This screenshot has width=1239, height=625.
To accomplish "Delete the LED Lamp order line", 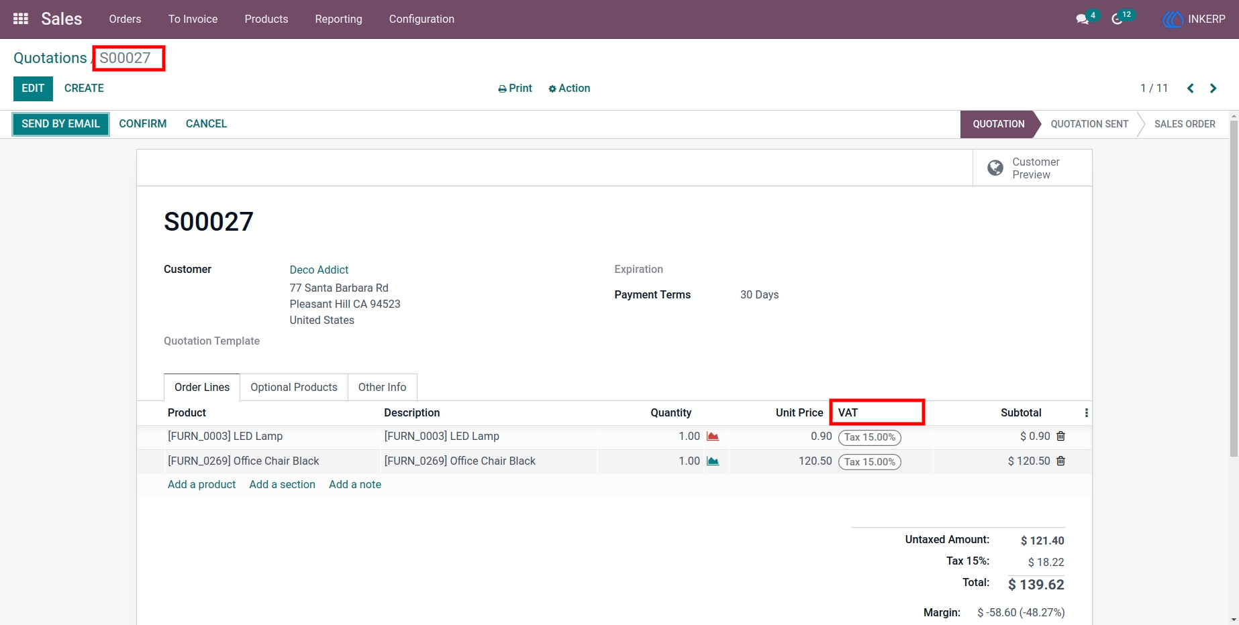I will (1061, 436).
